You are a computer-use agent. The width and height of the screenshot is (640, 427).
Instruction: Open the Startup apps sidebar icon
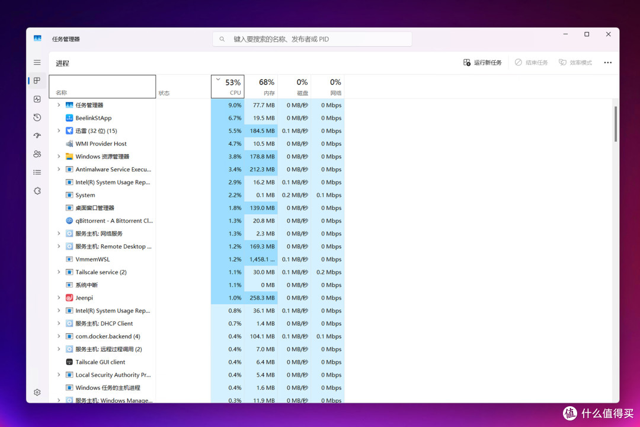(x=37, y=136)
